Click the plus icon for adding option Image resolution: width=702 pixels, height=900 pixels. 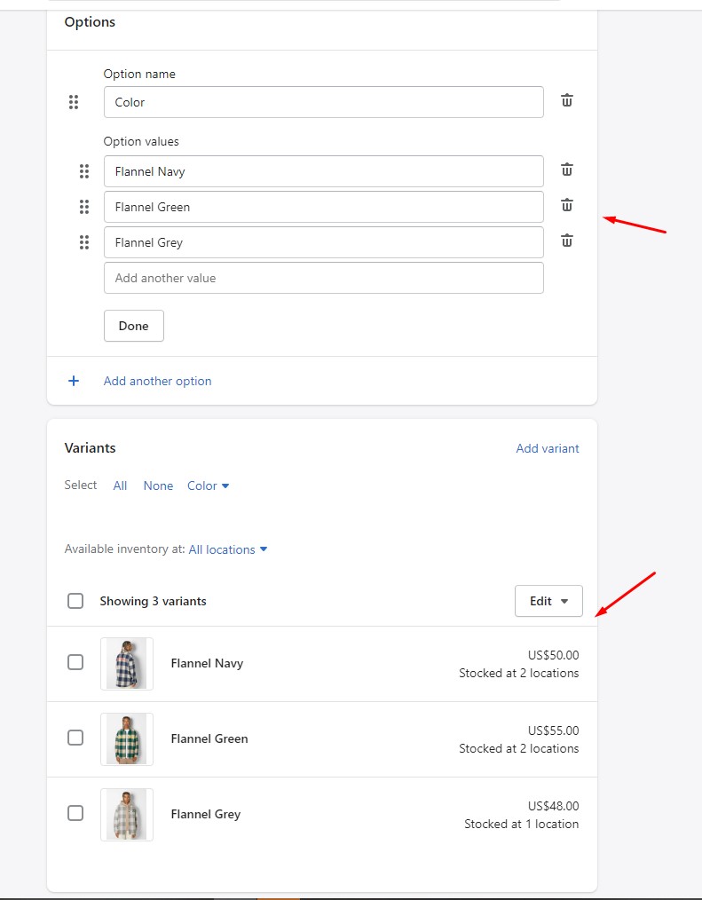tap(74, 381)
